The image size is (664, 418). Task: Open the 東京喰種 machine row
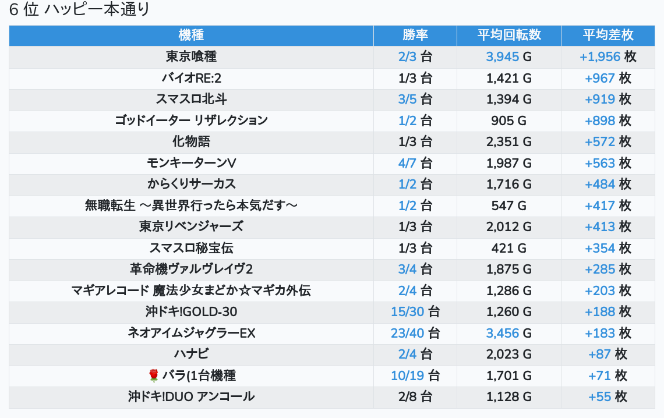point(191,57)
